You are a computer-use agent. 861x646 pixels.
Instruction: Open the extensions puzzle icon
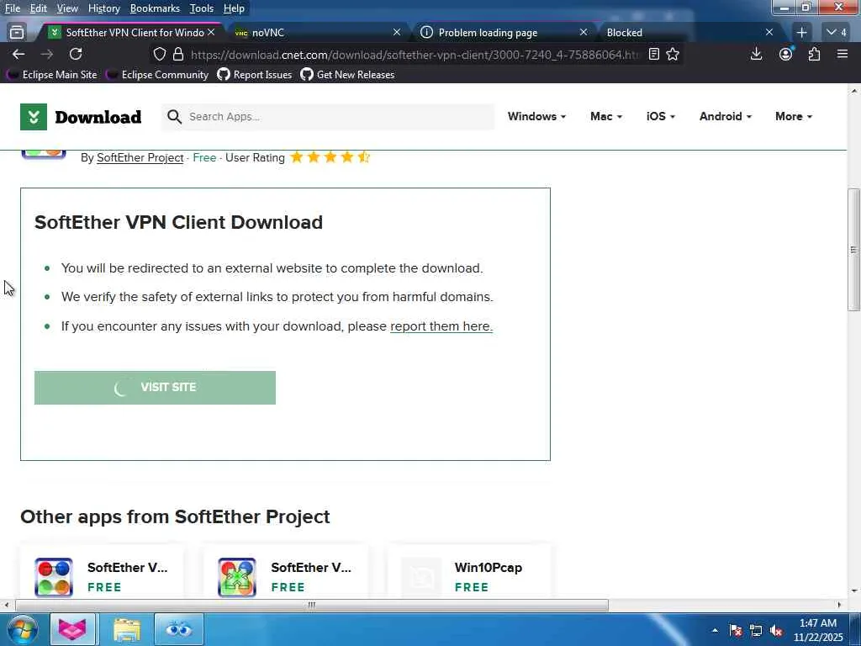tap(814, 54)
